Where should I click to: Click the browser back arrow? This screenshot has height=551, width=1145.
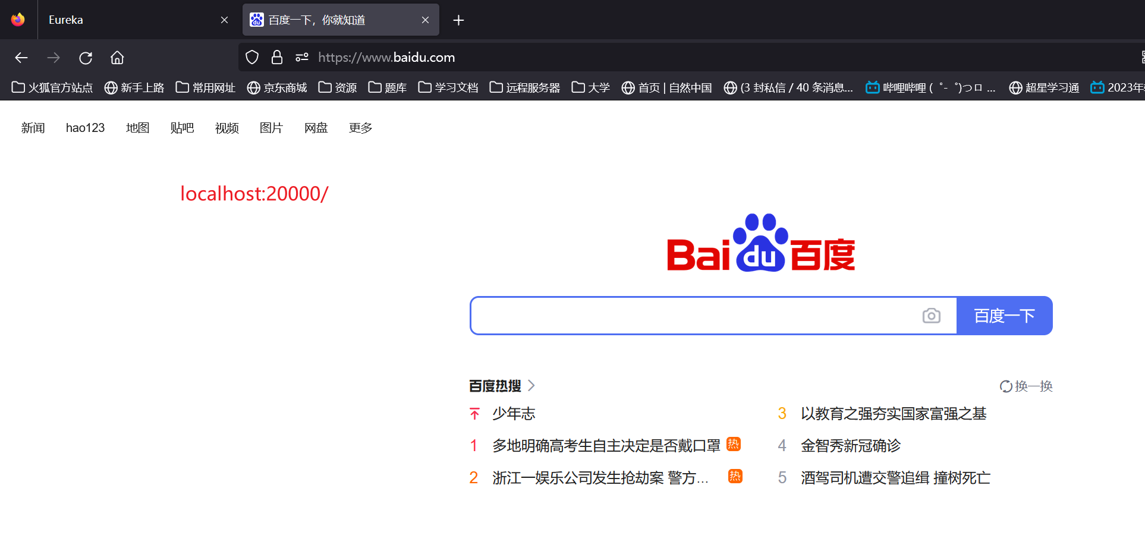pyautogui.click(x=21, y=58)
